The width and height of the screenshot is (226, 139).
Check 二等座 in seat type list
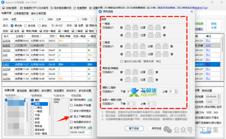click(32, 108)
